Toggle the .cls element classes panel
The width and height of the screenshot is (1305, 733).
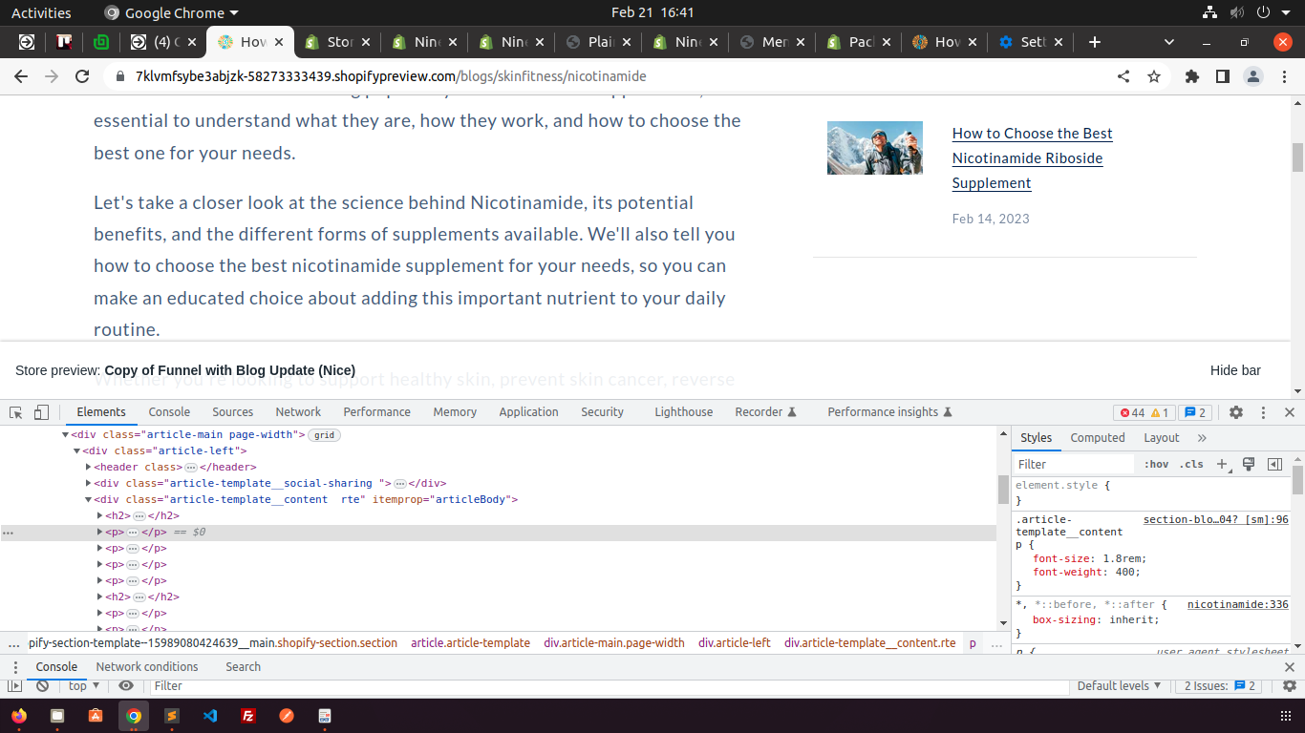tap(1191, 464)
